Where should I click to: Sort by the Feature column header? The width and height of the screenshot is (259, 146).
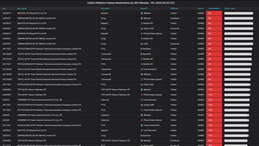click(x=144, y=9)
